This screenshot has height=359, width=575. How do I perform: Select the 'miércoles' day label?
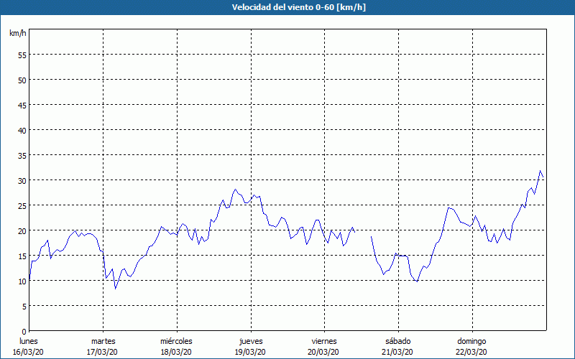coord(176,341)
